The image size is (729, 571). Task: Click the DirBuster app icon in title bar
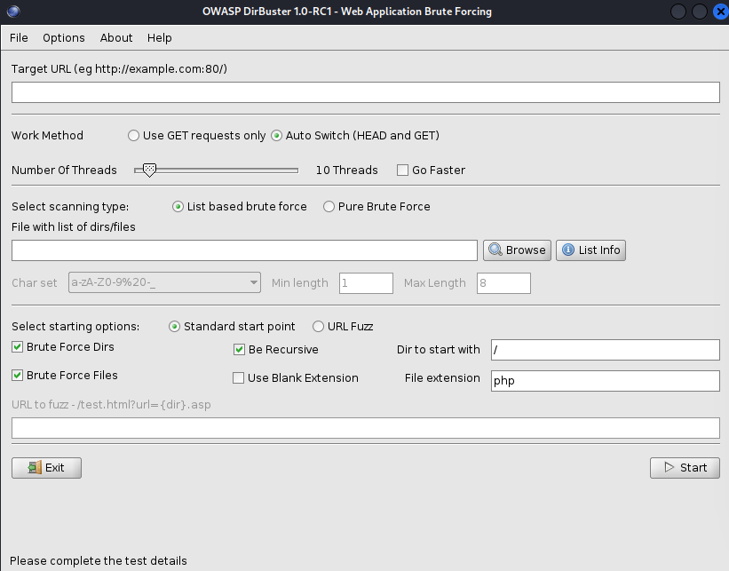(13, 12)
